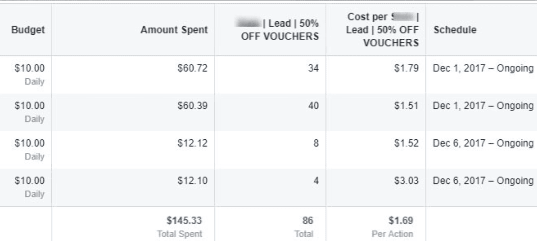
Task: Sort by Lead | 50% OFF VOUCHERS column
Action: pos(280,30)
